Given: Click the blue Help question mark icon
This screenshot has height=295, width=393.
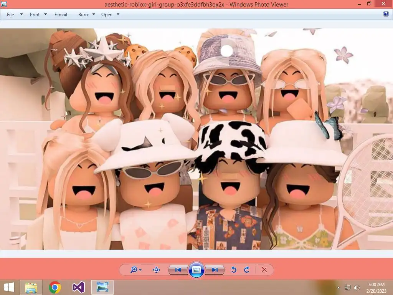Looking at the screenshot, I should [386, 14].
